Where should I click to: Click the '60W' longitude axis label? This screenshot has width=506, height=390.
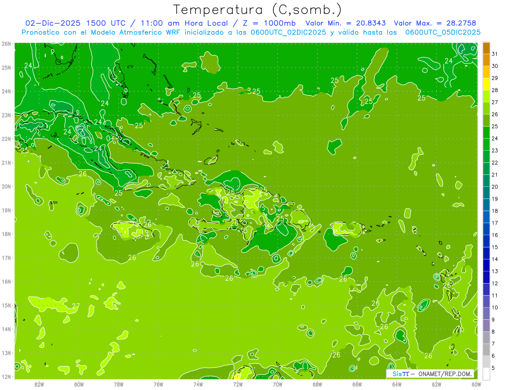(x=476, y=384)
